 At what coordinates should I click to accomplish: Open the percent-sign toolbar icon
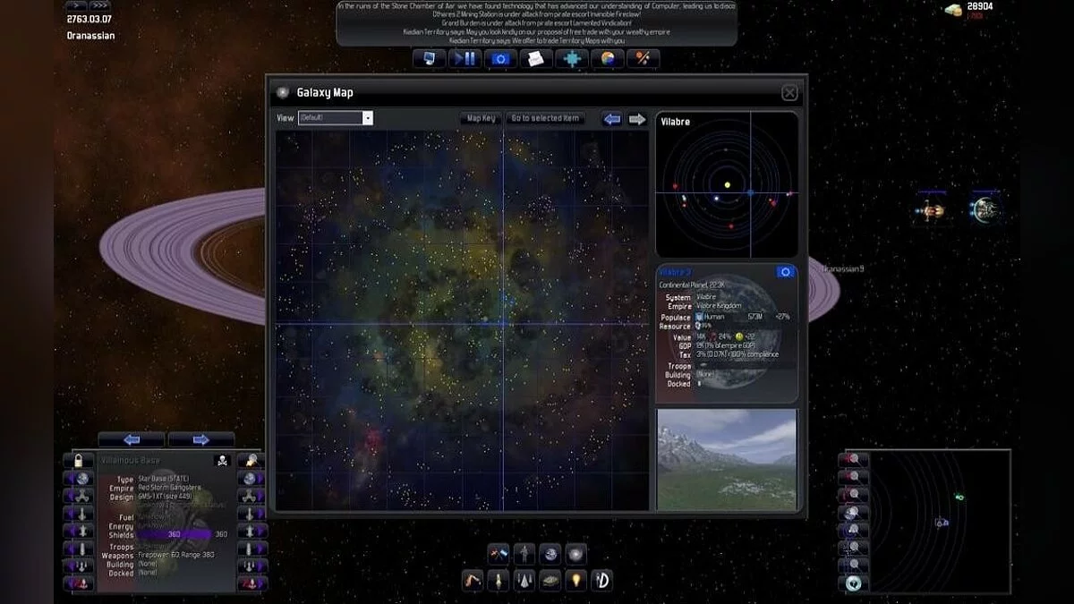click(x=643, y=59)
